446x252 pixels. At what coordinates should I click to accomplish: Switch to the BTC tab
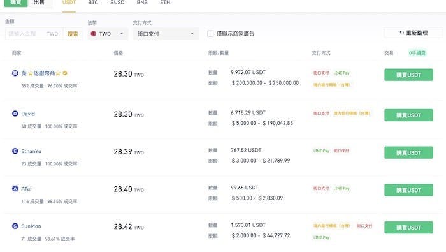pos(93,3)
